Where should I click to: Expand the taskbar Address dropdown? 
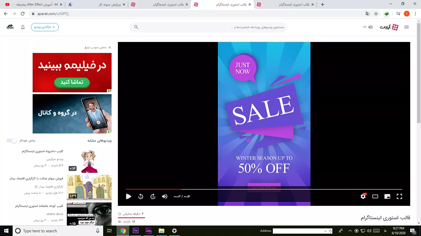pos(325,231)
